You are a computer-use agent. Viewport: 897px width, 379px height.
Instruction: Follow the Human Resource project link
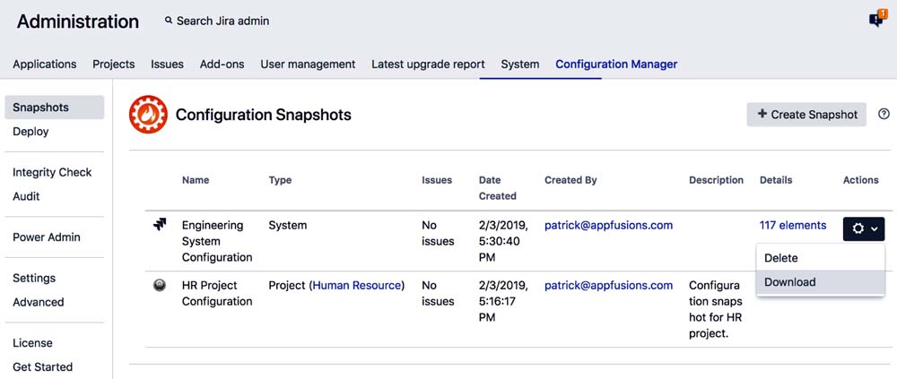356,286
